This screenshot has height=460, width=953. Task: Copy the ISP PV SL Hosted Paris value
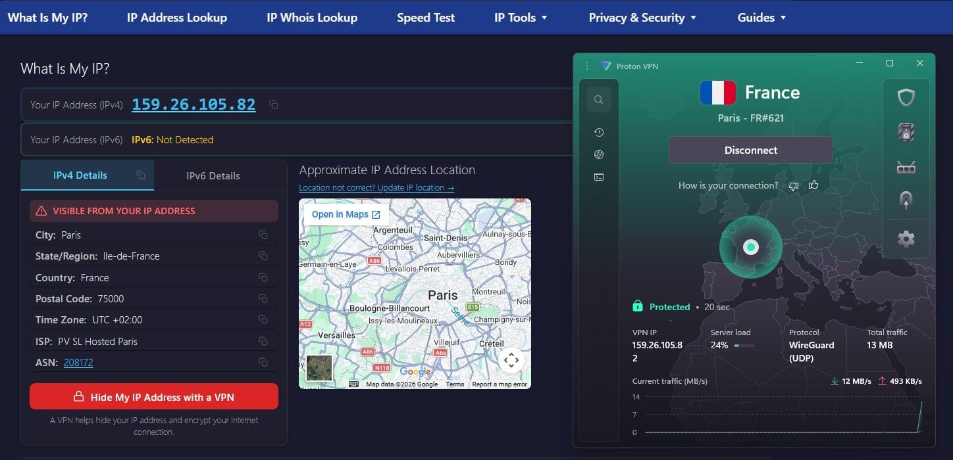[x=263, y=341]
